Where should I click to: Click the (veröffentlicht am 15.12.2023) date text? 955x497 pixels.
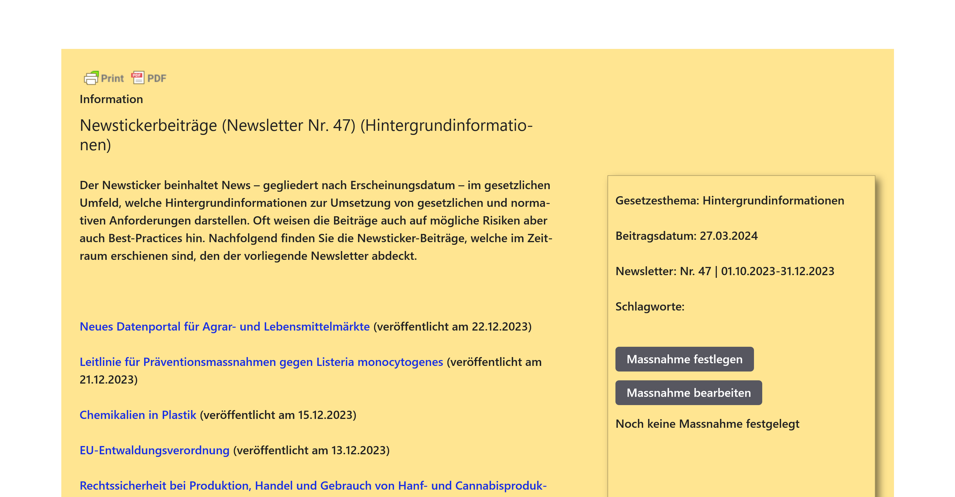pos(278,415)
